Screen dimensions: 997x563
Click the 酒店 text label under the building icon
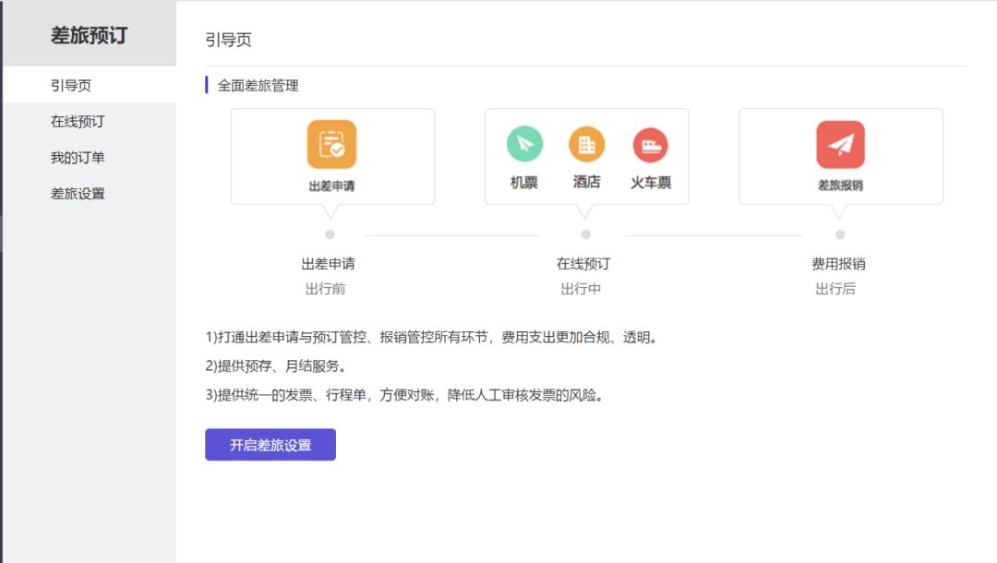point(586,182)
